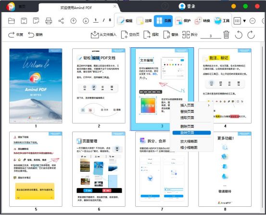The height and width of the screenshot is (215, 266).
Task: Select page 5 thumbnail with yellow note
Action: tap(36, 169)
